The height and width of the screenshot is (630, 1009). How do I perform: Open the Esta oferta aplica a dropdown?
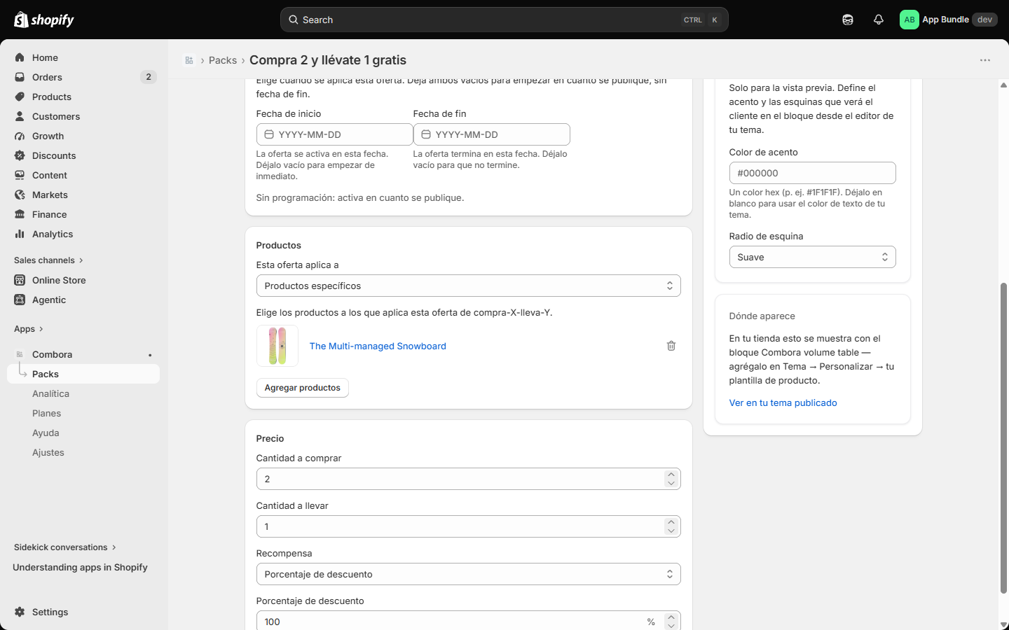coord(468,286)
